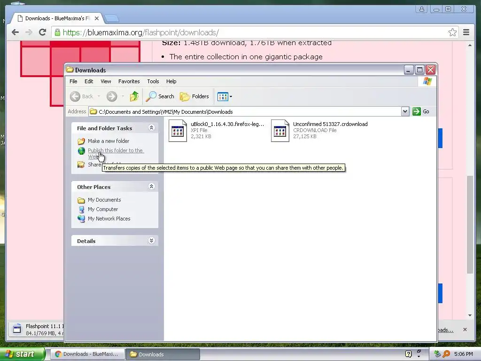Select the uBlock0 XPI file icon
Screen dimensions: 481x361
coord(178,131)
